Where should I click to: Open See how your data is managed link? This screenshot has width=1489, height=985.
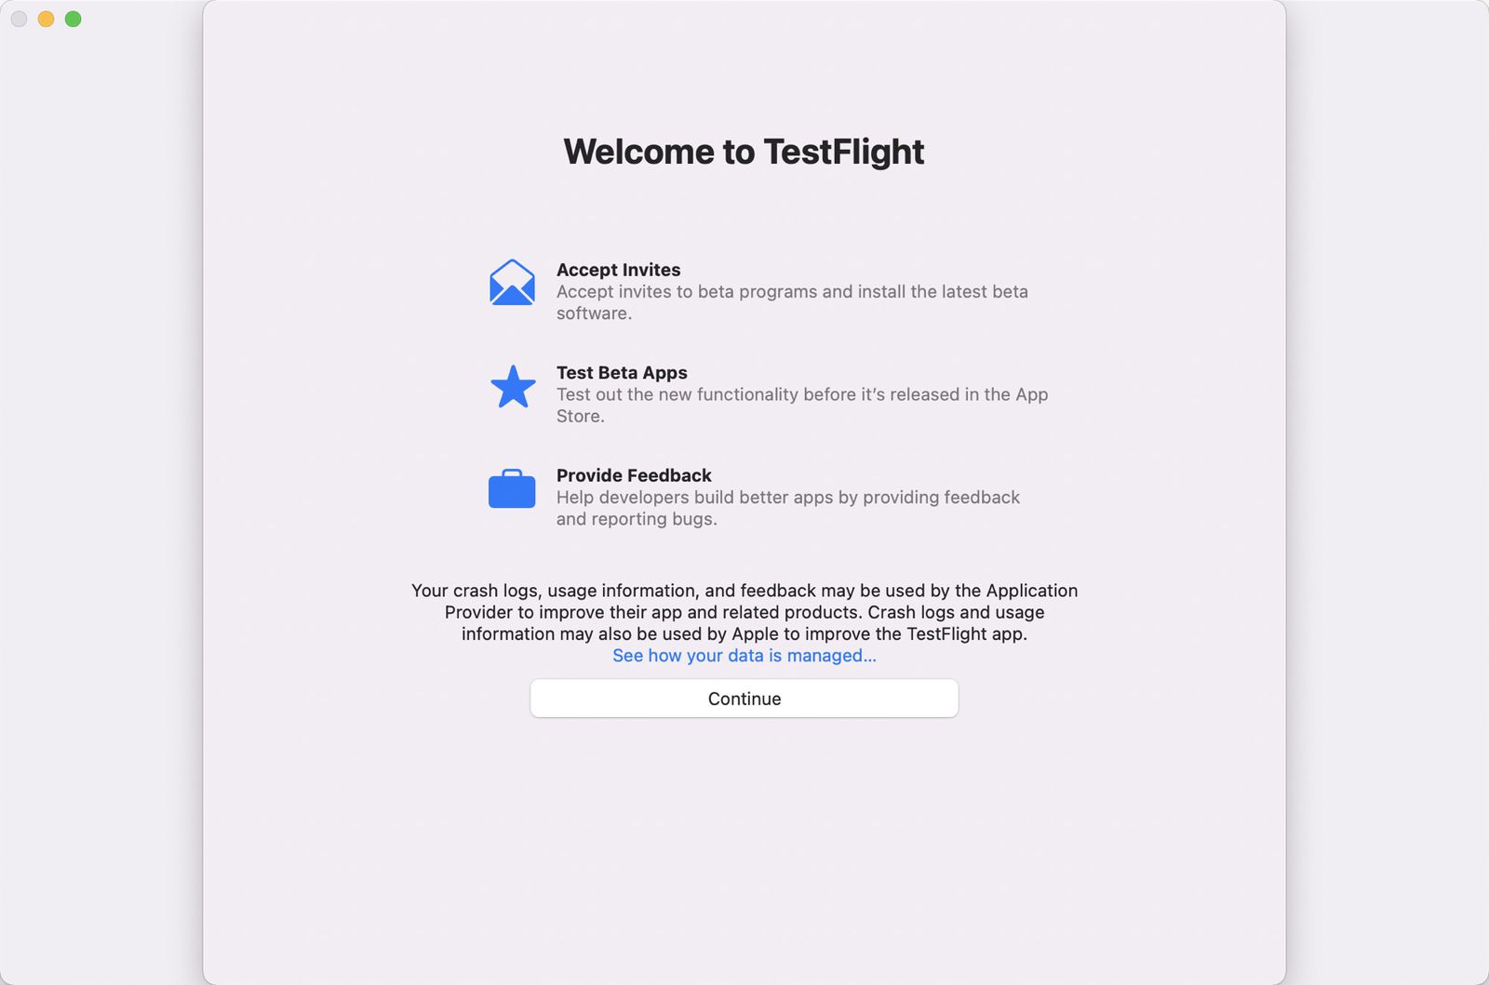pyautogui.click(x=744, y=656)
